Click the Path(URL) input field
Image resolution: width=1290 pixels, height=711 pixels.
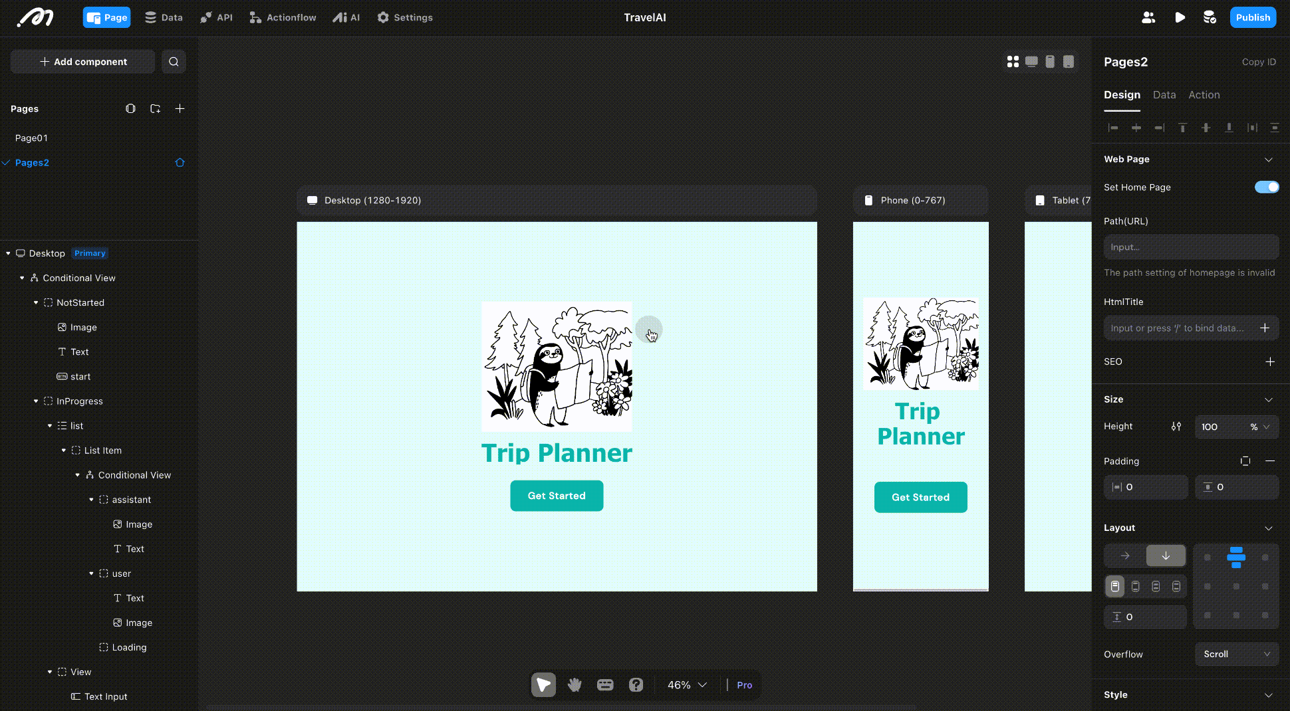pyautogui.click(x=1190, y=247)
